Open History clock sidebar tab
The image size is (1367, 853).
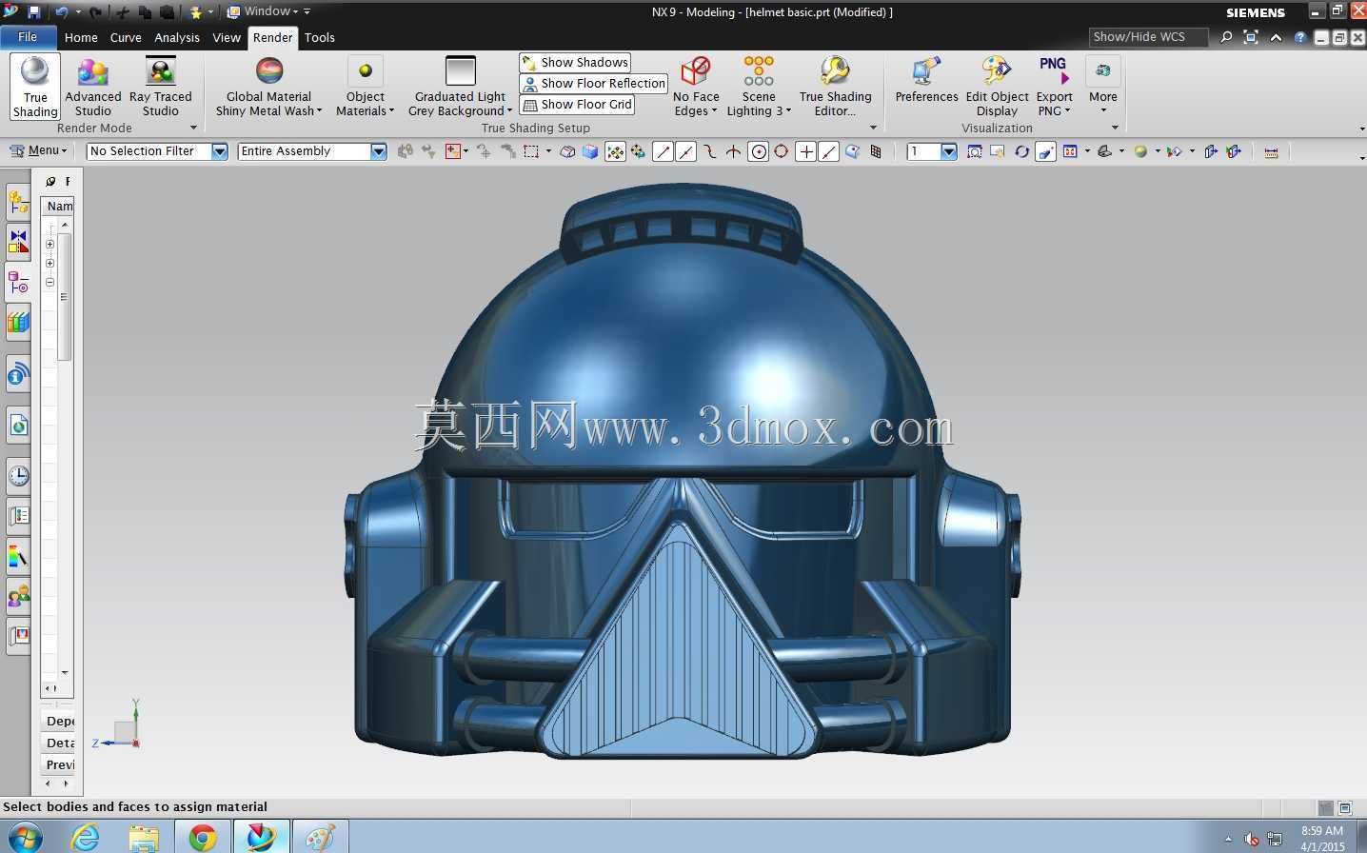click(18, 475)
